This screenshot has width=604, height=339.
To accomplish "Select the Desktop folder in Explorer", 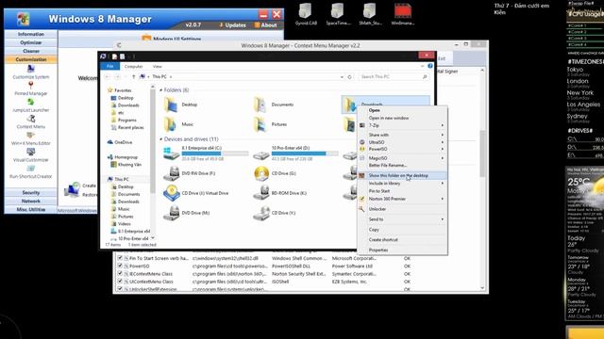I will 181,105.
